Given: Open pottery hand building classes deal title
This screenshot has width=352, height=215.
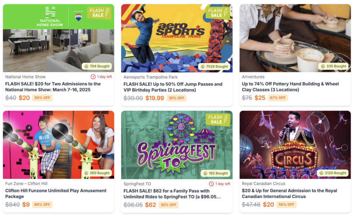Looking at the screenshot, I should click(x=290, y=87).
